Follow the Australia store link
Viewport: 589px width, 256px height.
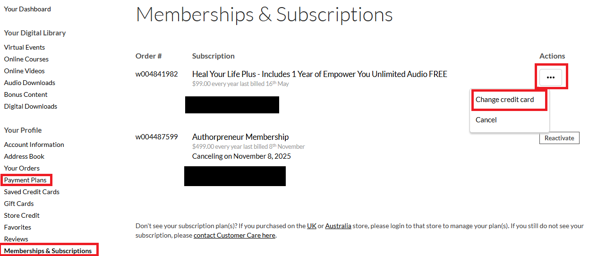pos(338,226)
